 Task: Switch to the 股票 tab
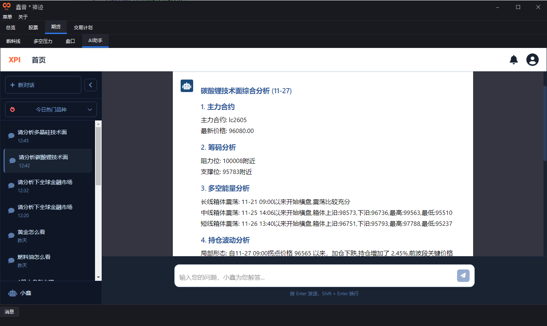coord(33,27)
